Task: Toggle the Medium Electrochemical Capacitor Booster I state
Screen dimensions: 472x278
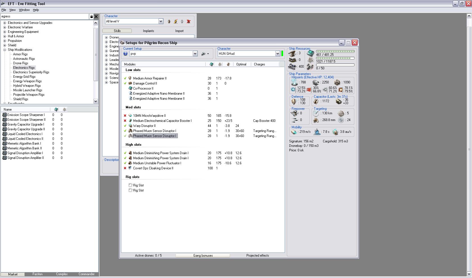Action: coord(125,121)
